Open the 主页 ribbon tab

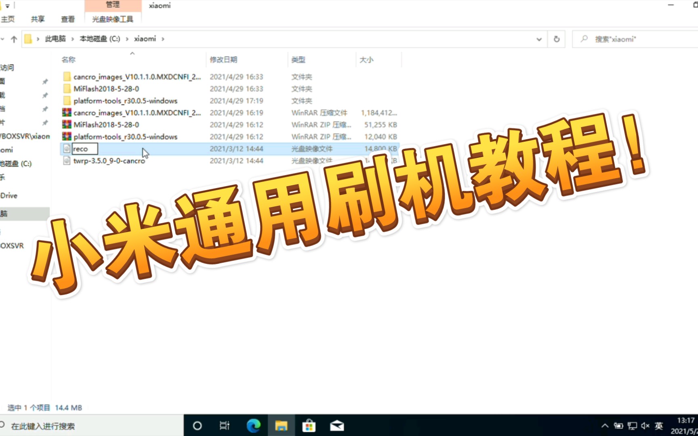coord(8,19)
